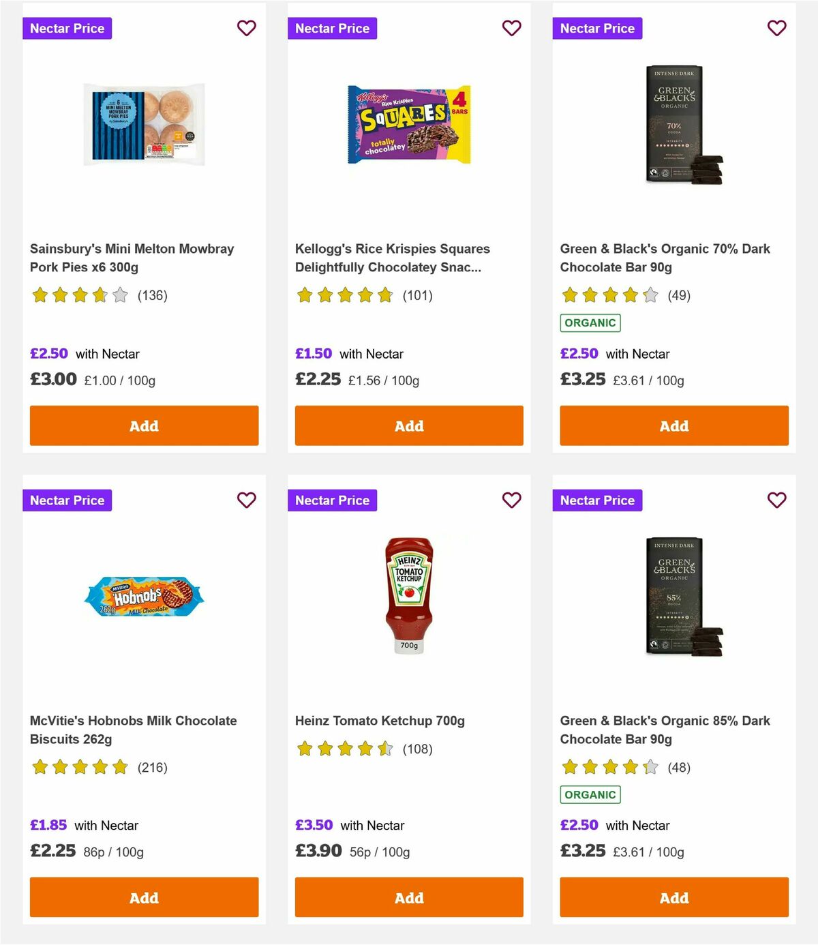The image size is (818, 945).
Task: Favourite the Green & Black's 70% Dark Chocolate
Action: pyautogui.click(x=776, y=28)
